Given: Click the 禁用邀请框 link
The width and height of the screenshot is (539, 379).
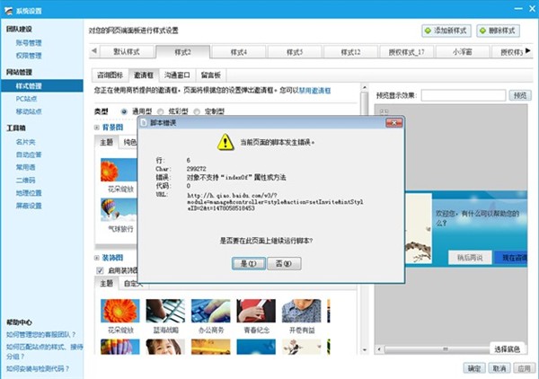Looking at the screenshot, I should pos(315,91).
